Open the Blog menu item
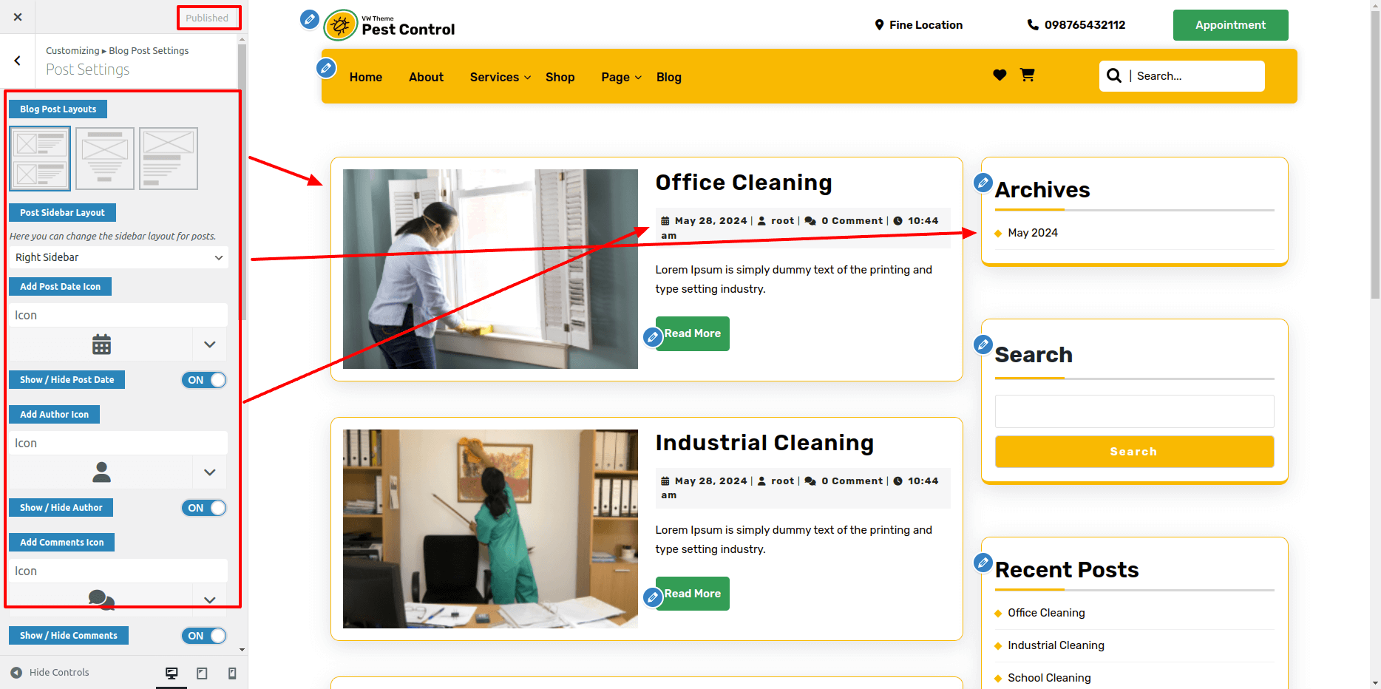The height and width of the screenshot is (689, 1381). 669,77
